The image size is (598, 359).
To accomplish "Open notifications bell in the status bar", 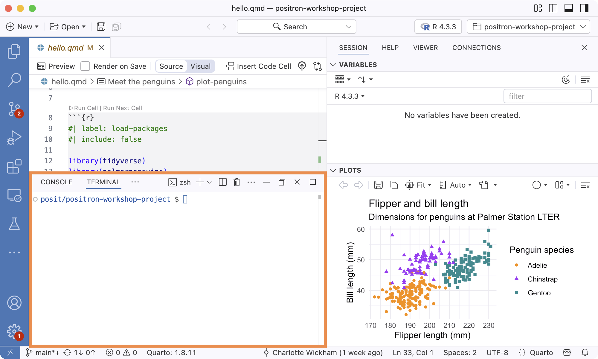I will [x=585, y=353].
